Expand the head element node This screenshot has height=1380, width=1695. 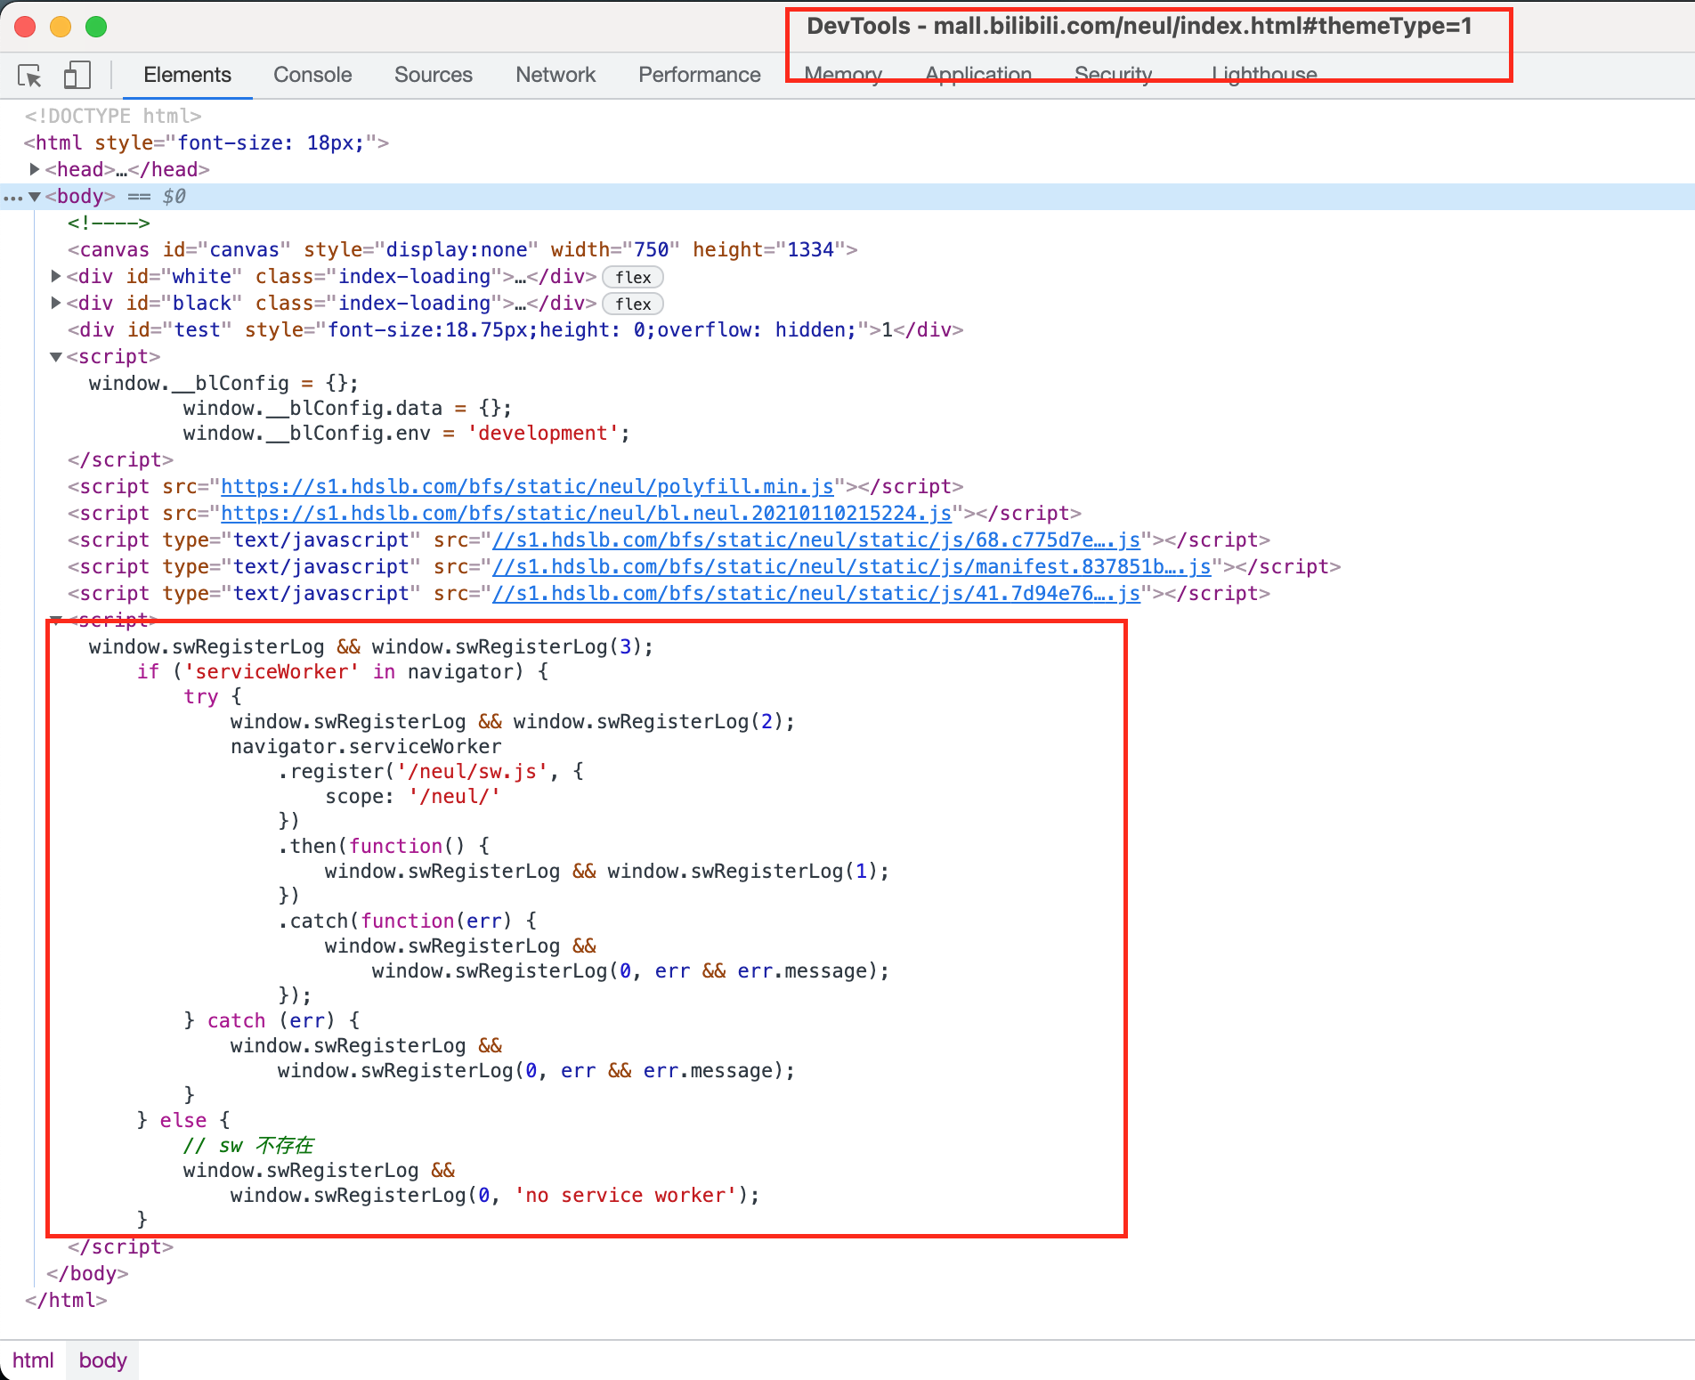[x=34, y=169]
